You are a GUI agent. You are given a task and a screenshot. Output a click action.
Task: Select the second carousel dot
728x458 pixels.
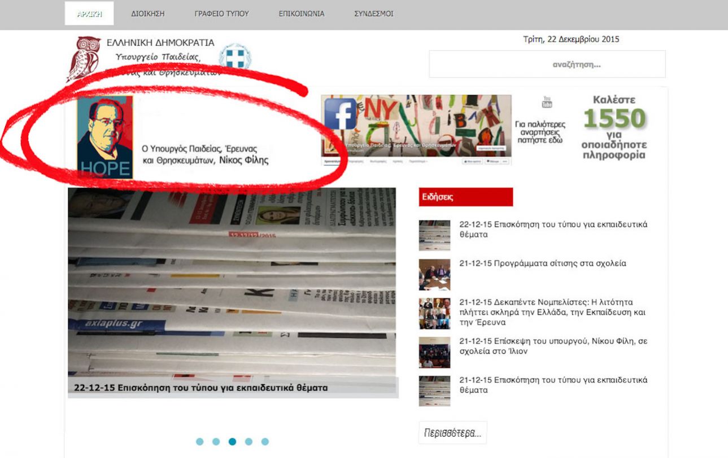tap(216, 442)
